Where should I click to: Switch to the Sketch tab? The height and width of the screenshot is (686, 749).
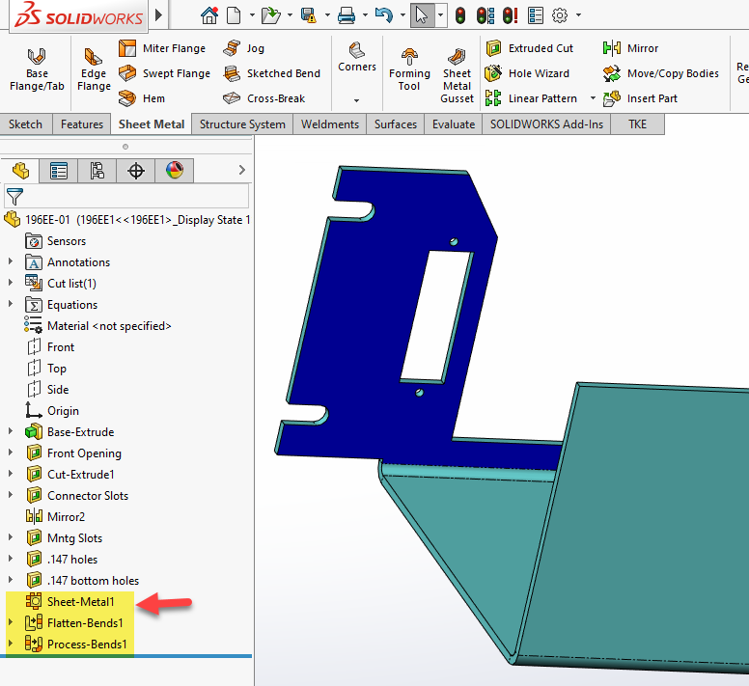pos(25,124)
